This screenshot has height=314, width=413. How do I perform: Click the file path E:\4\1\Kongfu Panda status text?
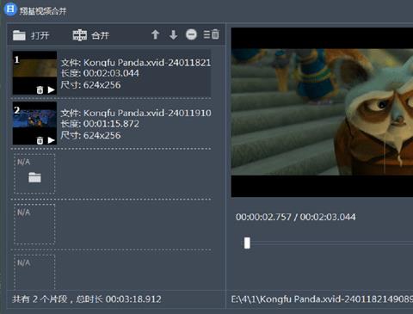point(322,299)
